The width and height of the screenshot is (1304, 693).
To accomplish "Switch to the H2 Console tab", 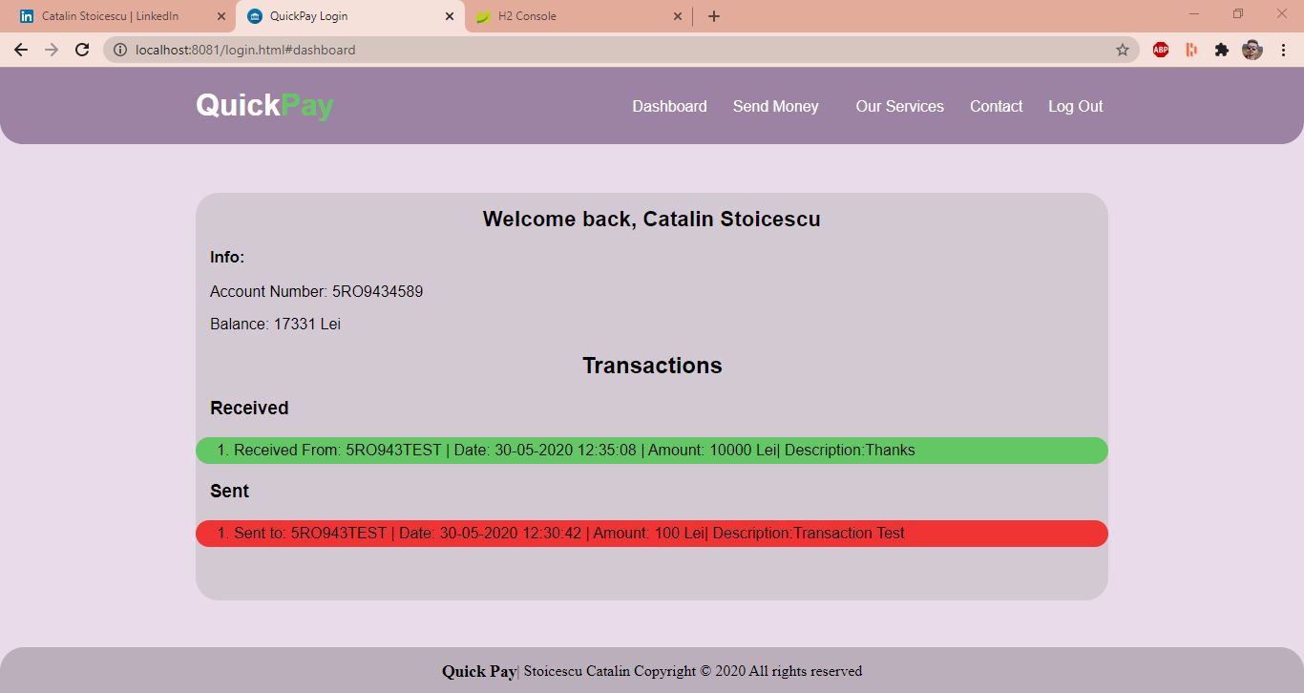I will pos(578,16).
